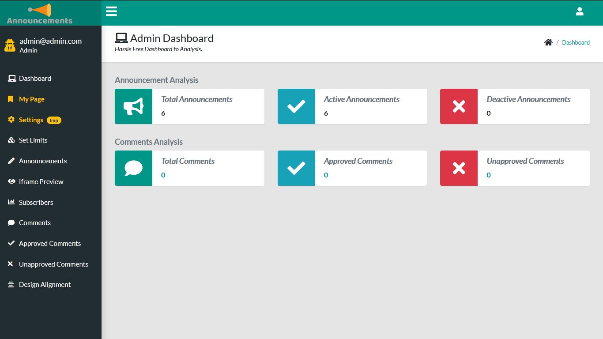Click the Announcements megaphone logo

pyautogui.click(x=40, y=14)
